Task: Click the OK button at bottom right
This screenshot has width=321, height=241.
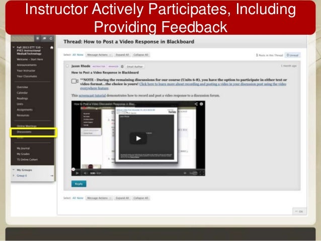Action: pos(299,211)
